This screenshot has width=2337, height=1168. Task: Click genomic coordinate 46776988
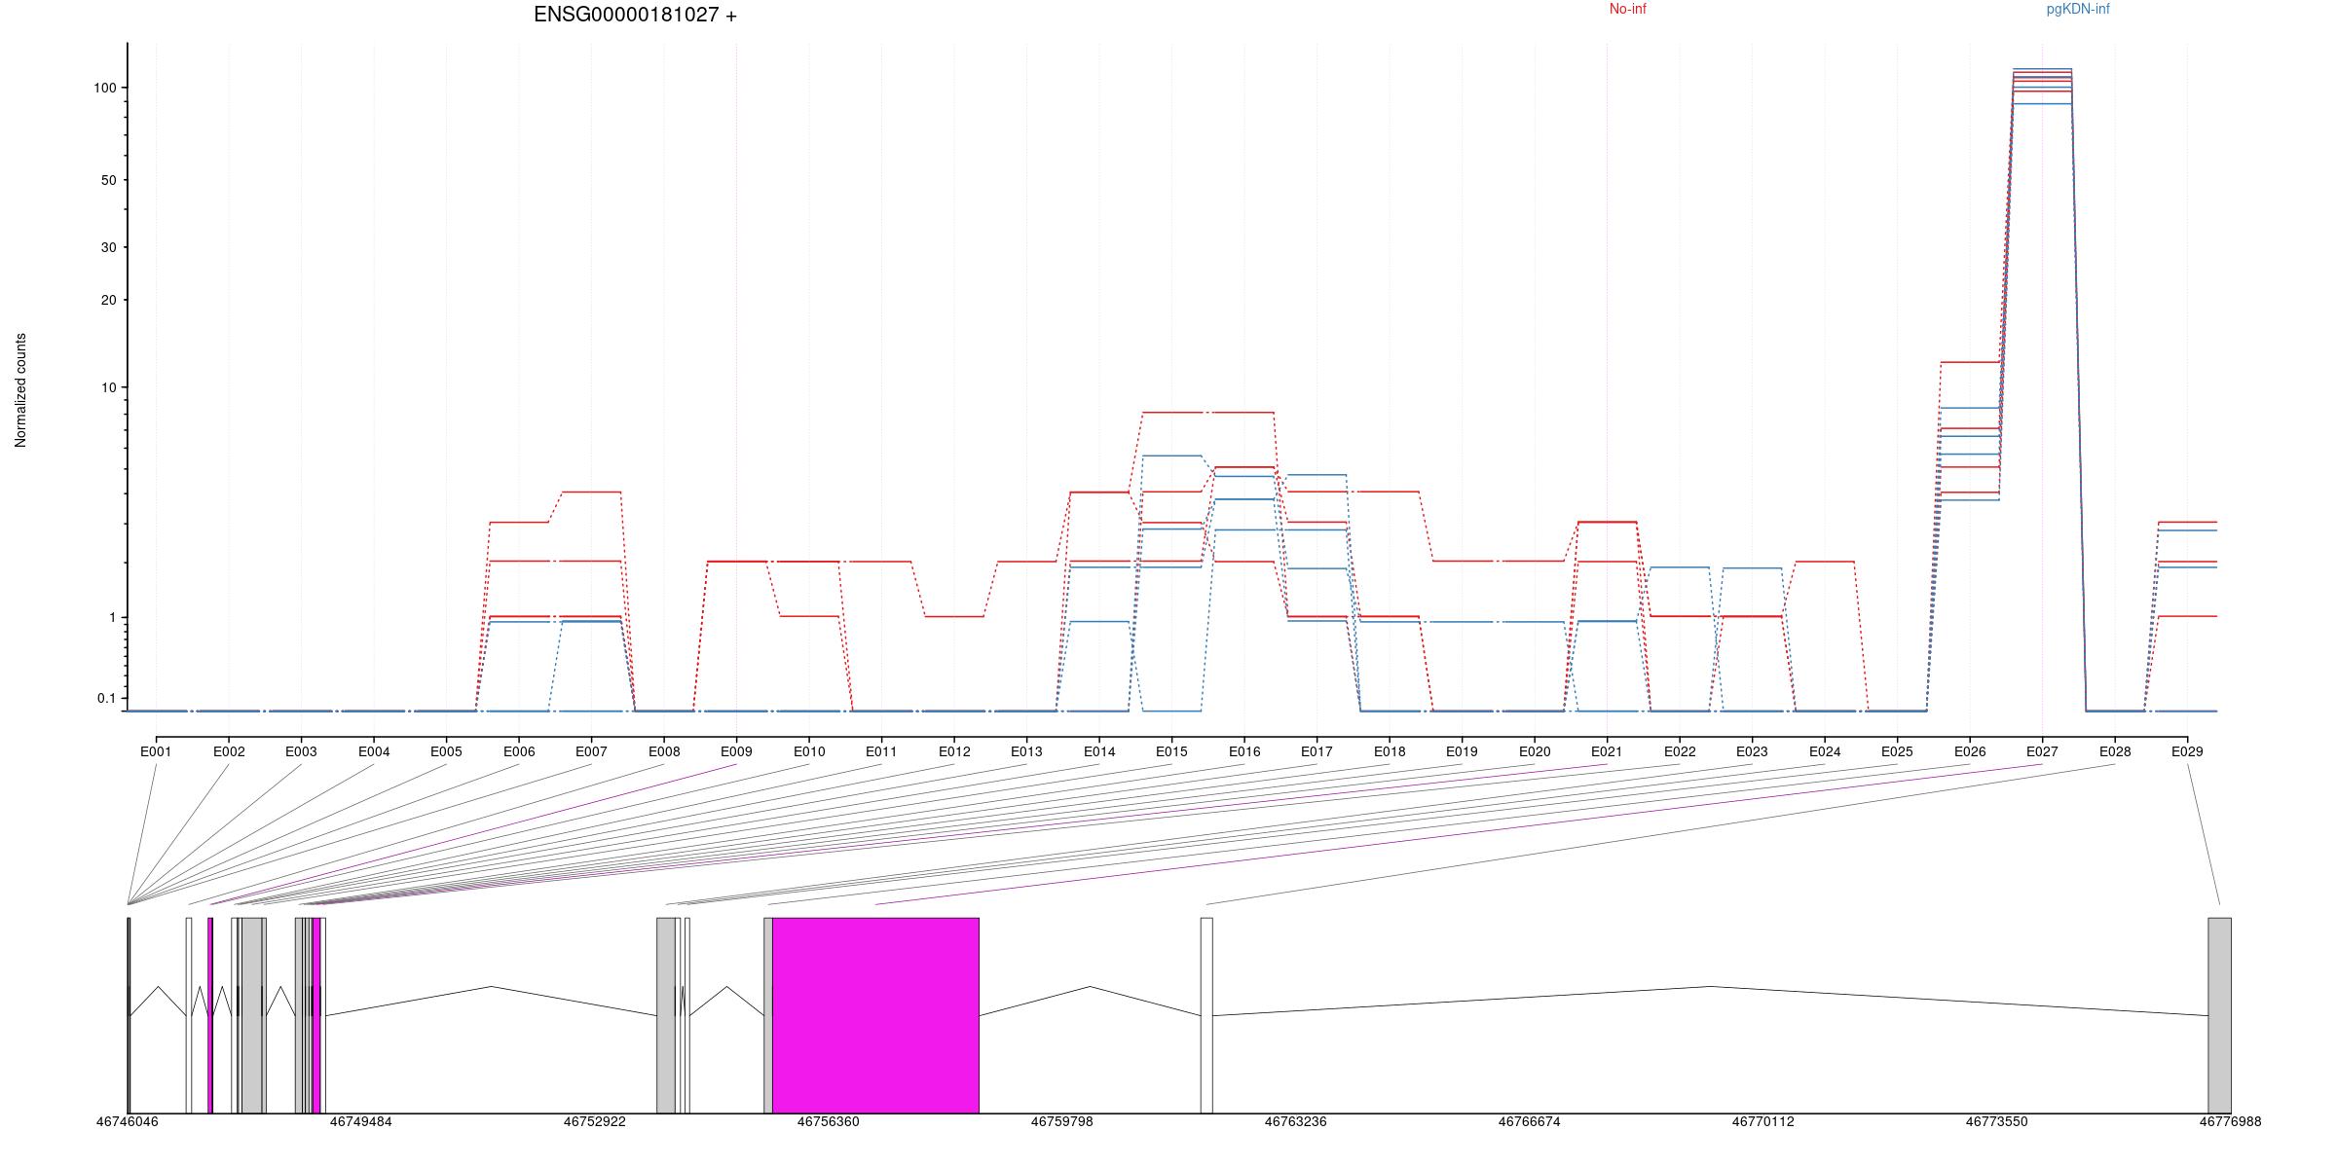click(x=2231, y=1121)
